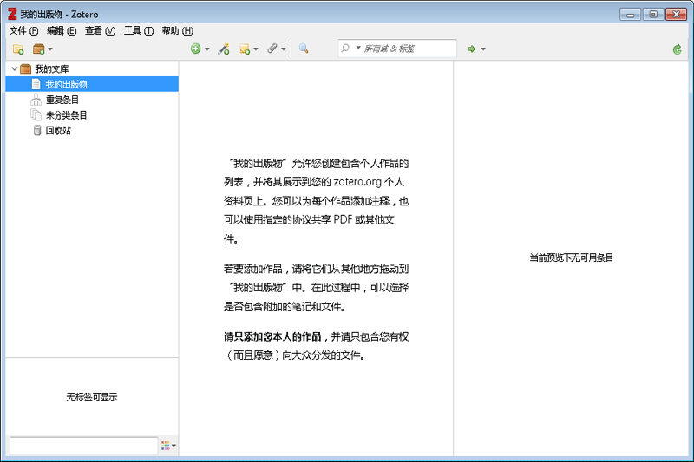The width and height of the screenshot is (694, 462).
Task: Close the Zotero window
Action: 677,15
